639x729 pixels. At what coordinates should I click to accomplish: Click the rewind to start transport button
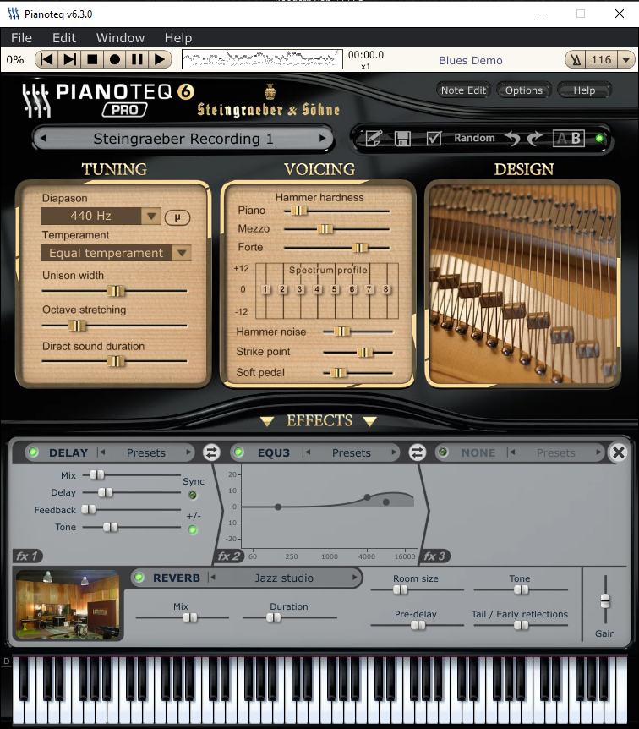click(47, 59)
